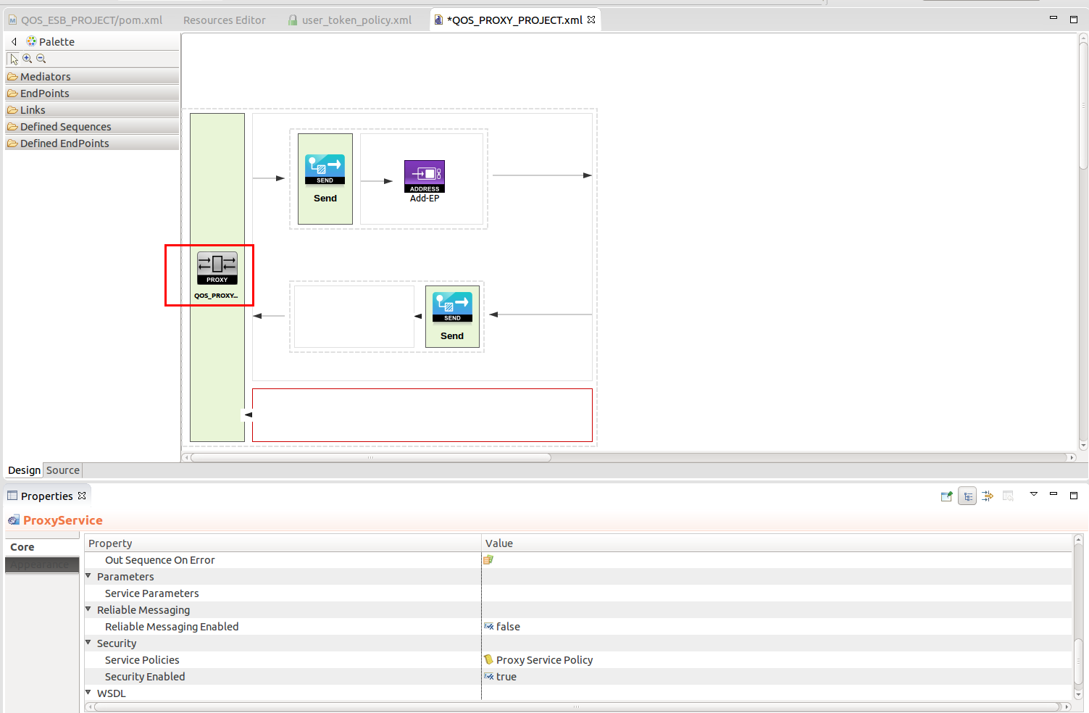The height and width of the screenshot is (713, 1089).
Task: Click the Out Sequence On Error value field
Action: point(488,559)
